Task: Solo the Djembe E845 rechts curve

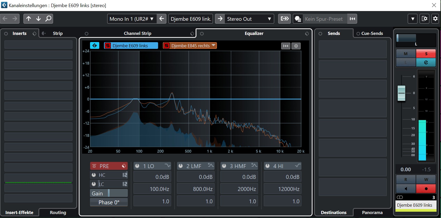Action: coord(166,46)
